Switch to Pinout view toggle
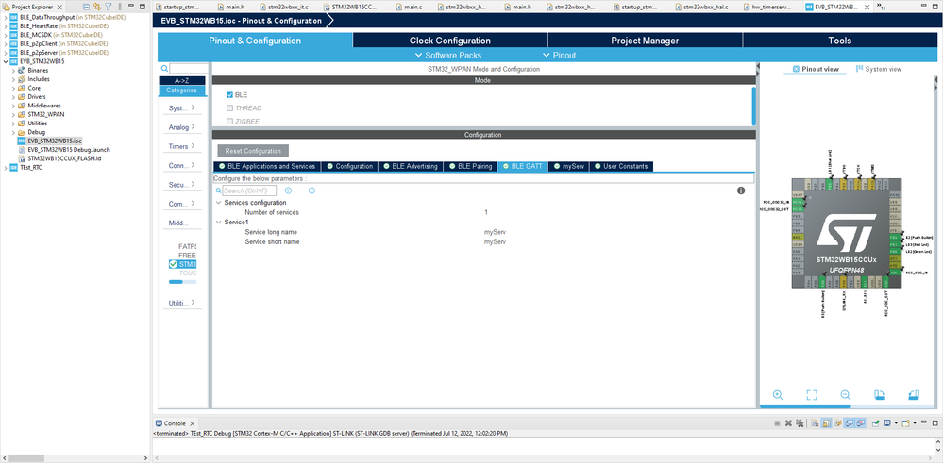Image resolution: width=943 pixels, height=463 pixels. coord(815,69)
